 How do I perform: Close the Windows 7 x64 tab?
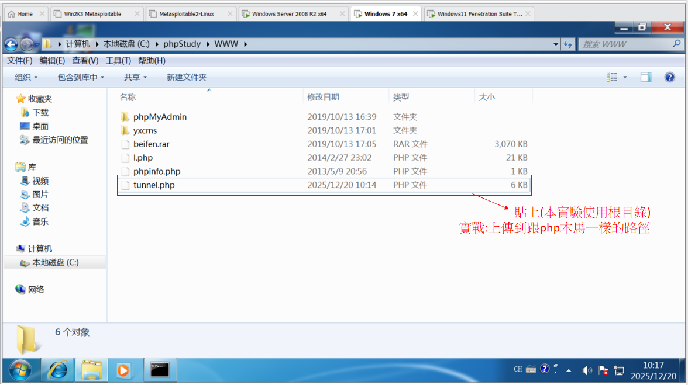[415, 14]
